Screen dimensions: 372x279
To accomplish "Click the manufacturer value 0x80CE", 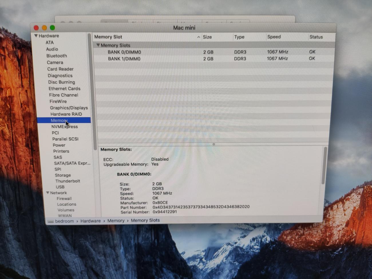I will tap(160, 203).
